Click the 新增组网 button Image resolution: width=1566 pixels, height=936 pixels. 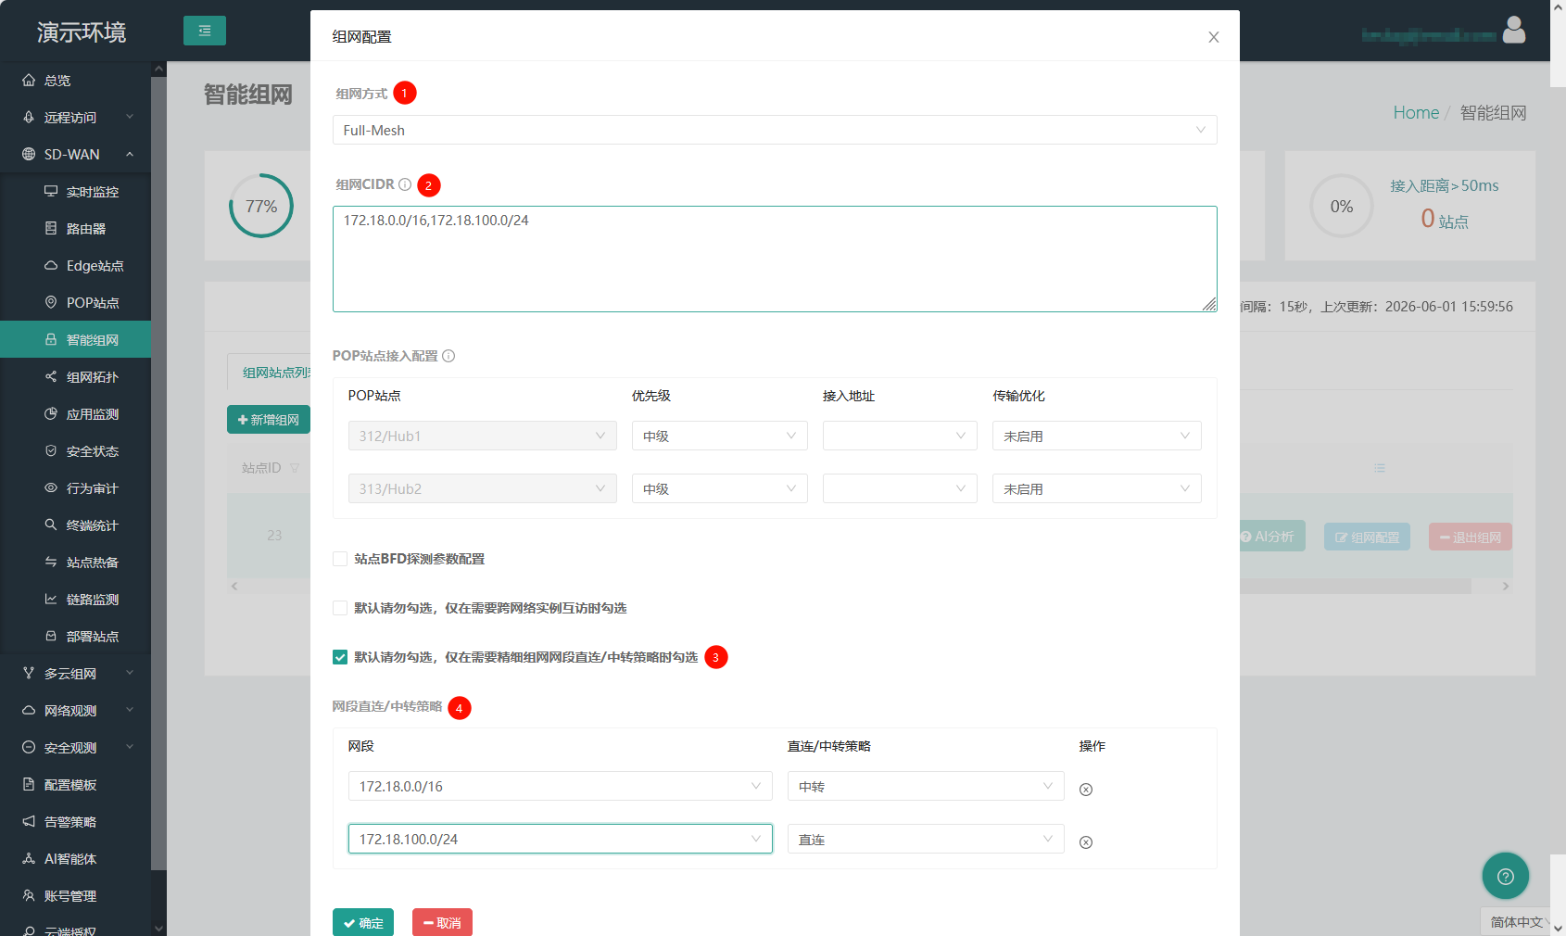(x=269, y=420)
